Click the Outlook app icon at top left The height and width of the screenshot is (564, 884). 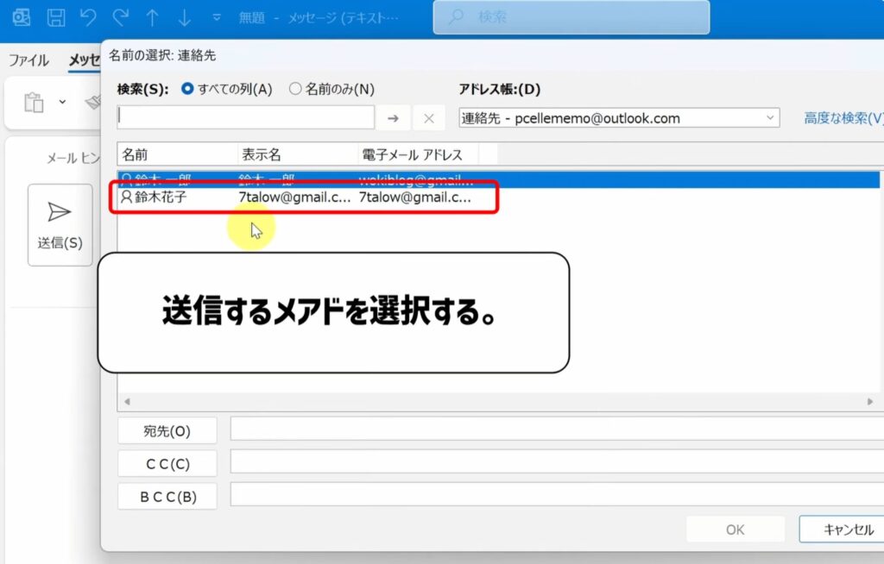(23, 16)
